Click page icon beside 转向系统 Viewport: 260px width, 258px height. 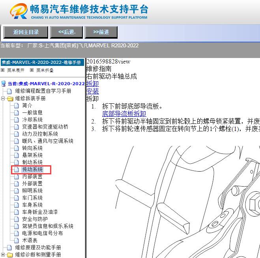(x=17, y=148)
